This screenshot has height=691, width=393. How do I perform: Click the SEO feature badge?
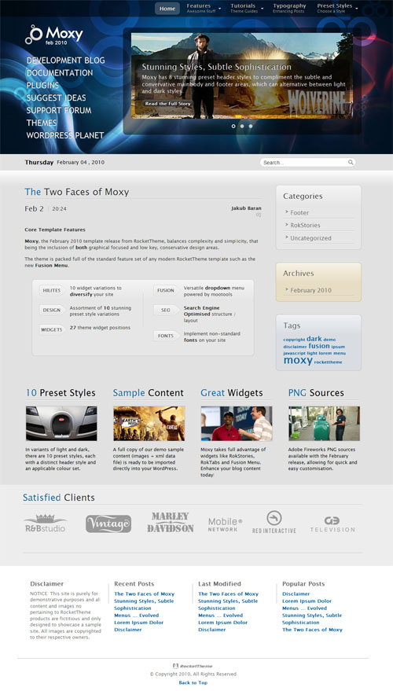[x=166, y=311]
